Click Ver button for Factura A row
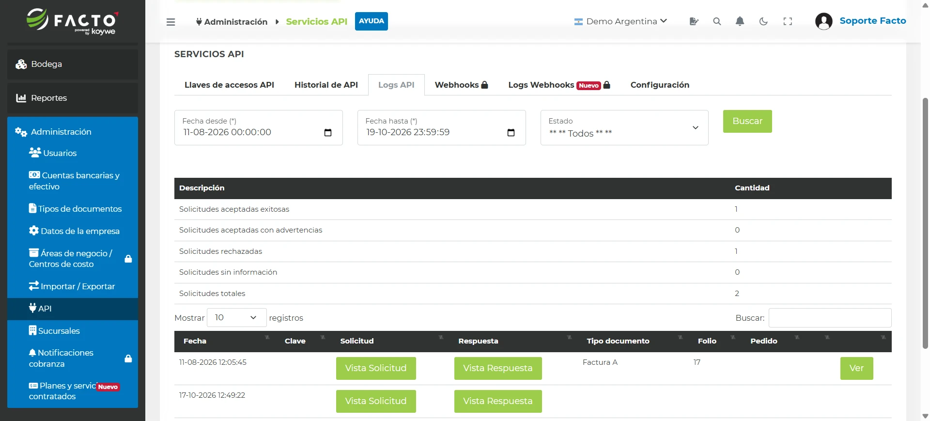930x421 pixels. pos(856,368)
